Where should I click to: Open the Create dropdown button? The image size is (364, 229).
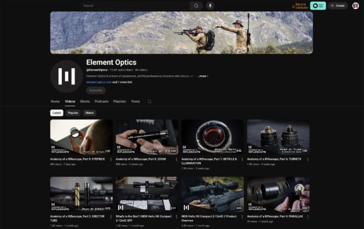[338, 5]
